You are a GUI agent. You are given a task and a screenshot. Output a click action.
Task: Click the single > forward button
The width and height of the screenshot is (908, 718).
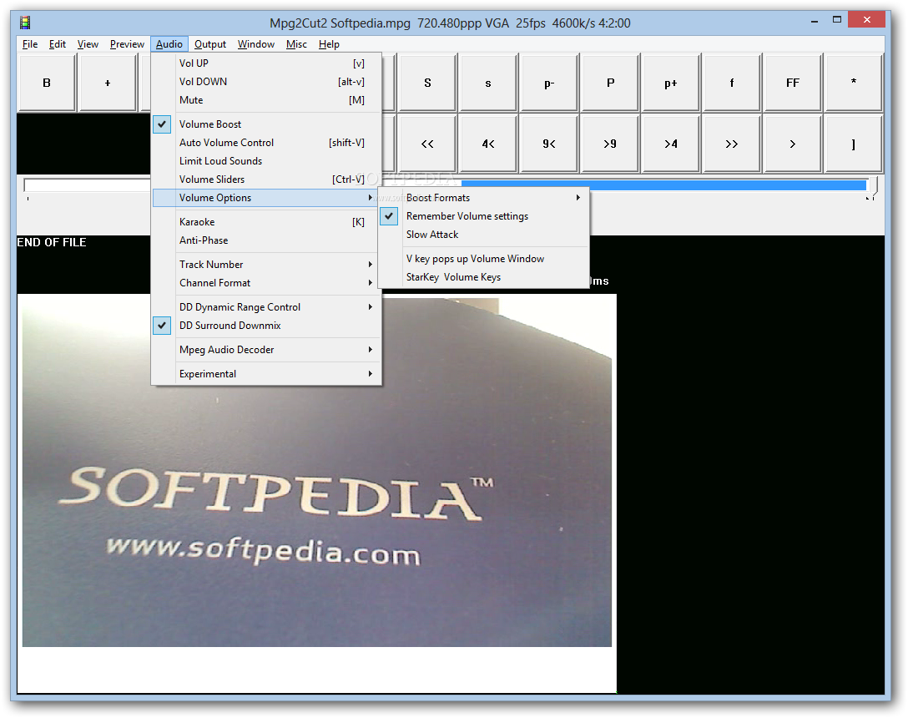[x=793, y=144]
